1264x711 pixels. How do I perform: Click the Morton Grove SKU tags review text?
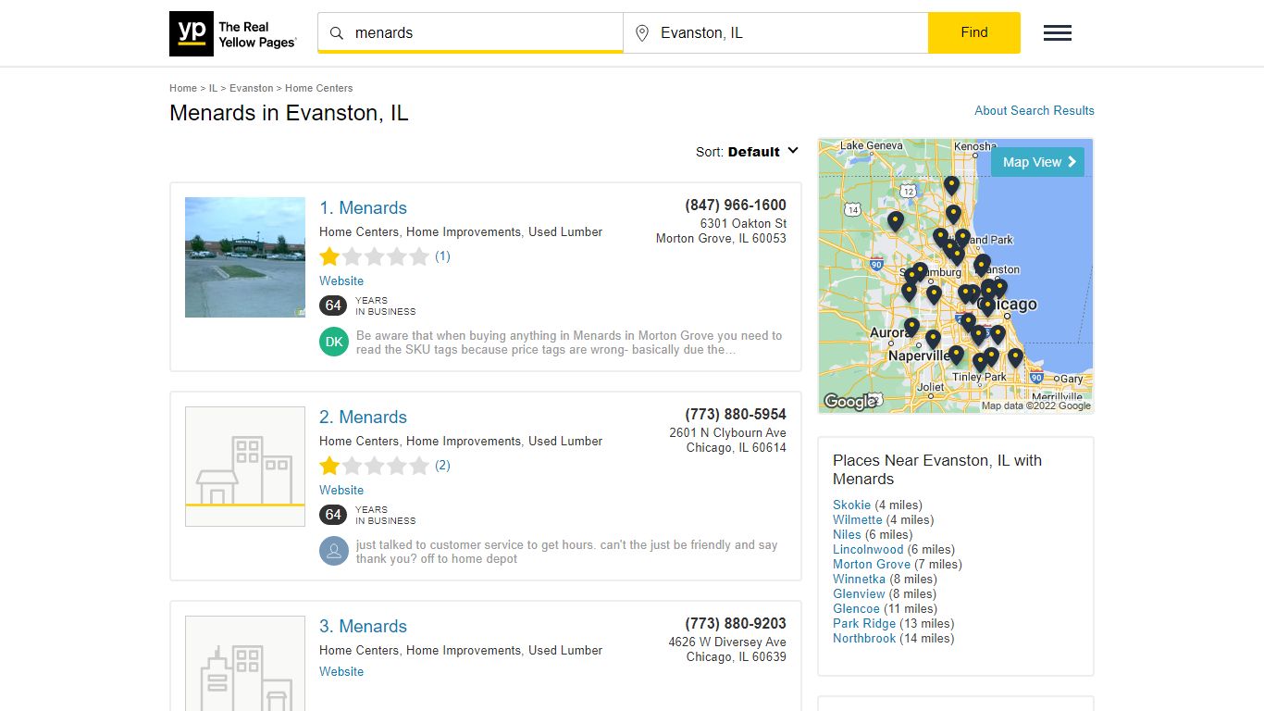[569, 343]
